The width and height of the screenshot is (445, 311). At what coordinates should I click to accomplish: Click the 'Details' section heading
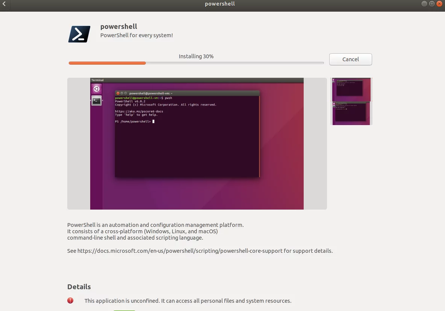[x=79, y=287]
